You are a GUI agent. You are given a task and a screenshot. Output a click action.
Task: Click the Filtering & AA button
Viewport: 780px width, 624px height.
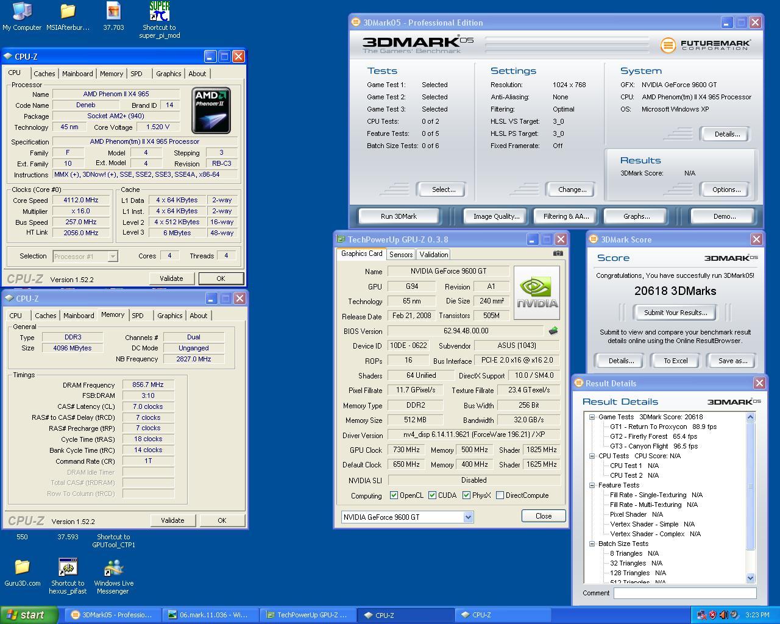pyautogui.click(x=566, y=216)
